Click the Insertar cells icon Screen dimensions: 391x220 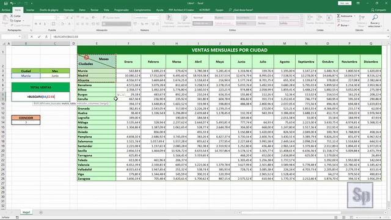[x=310, y=18]
